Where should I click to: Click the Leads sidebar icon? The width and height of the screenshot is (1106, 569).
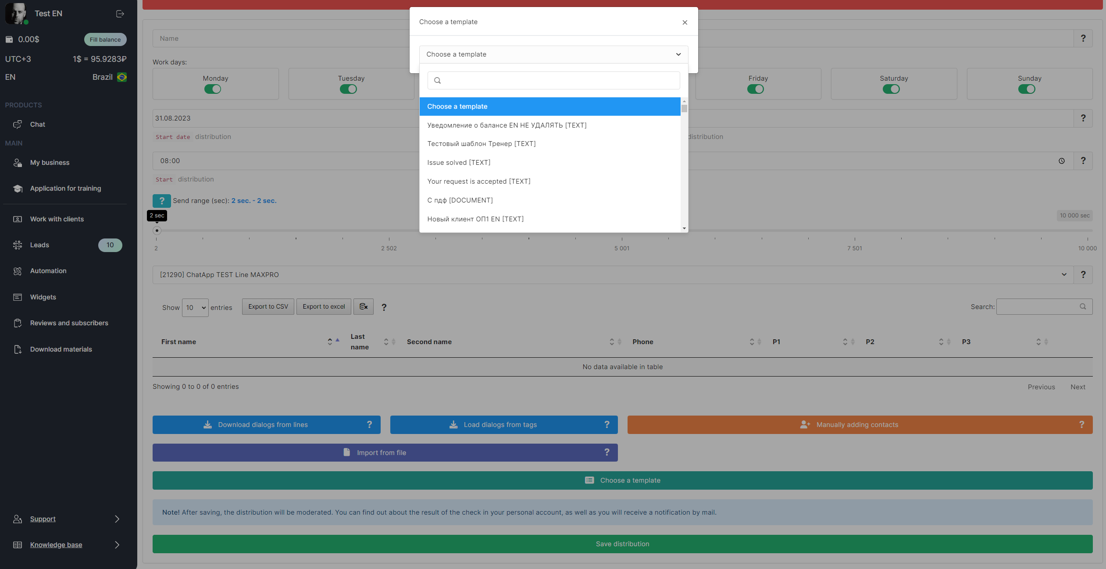(18, 245)
